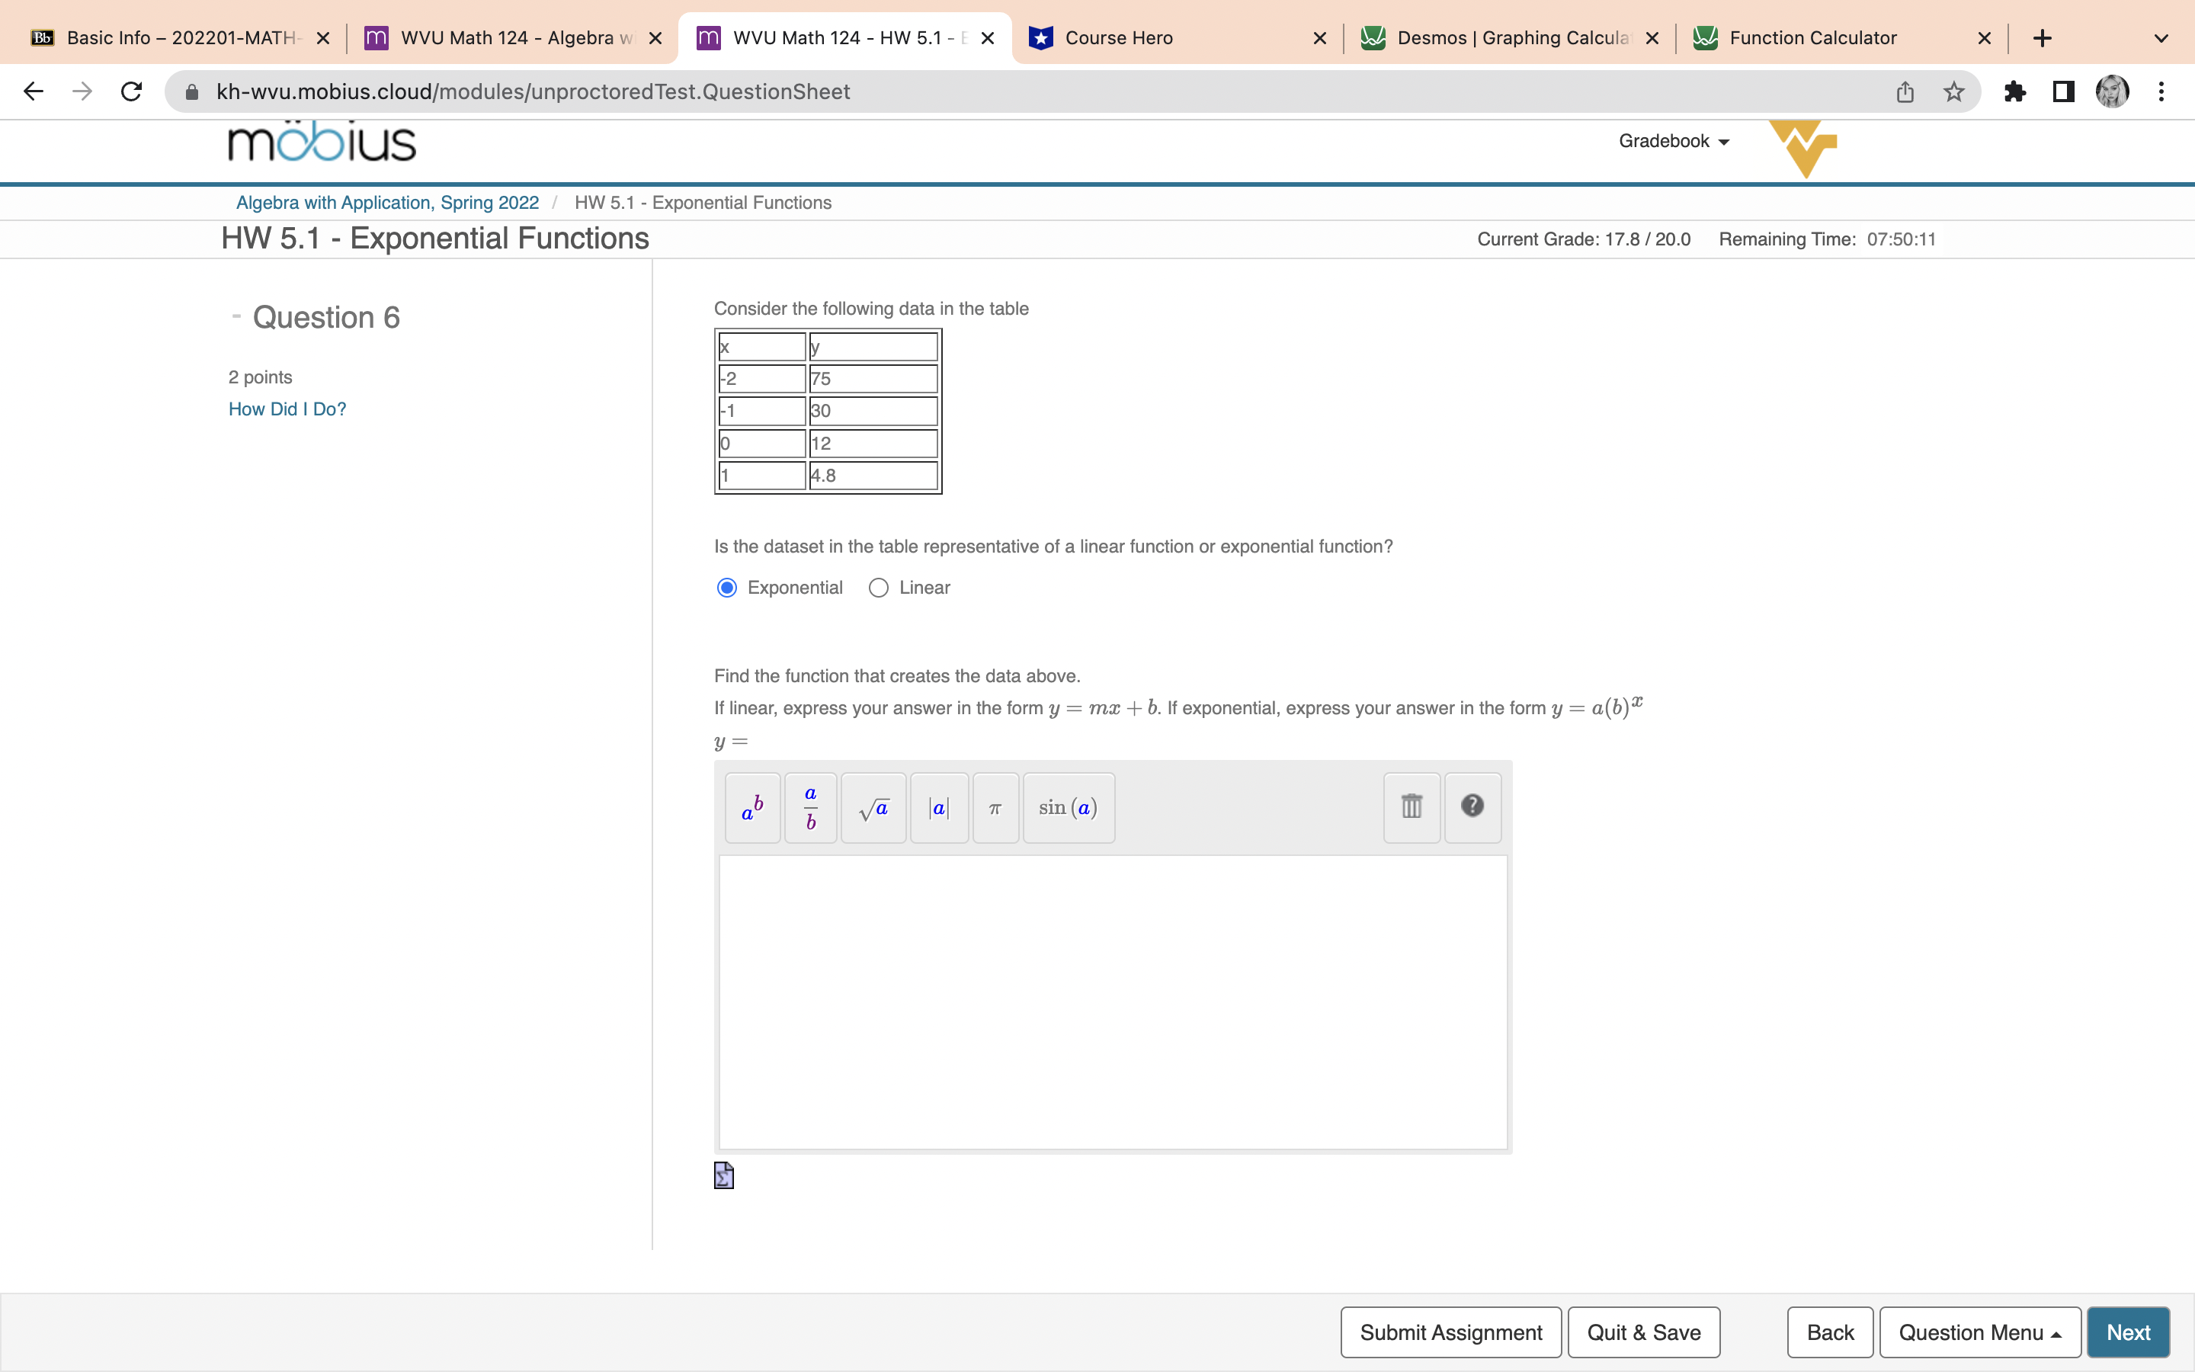The height and width of the screenshot is (1372, 2195).
Task: Click the Submit Assignment button
Action: [1450, 1331]
